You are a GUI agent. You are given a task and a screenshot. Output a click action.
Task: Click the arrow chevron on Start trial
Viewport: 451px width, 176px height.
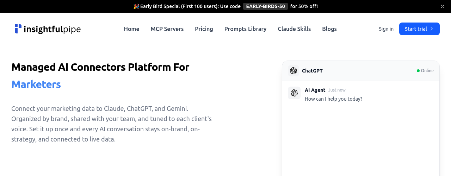tap(432, 29)
